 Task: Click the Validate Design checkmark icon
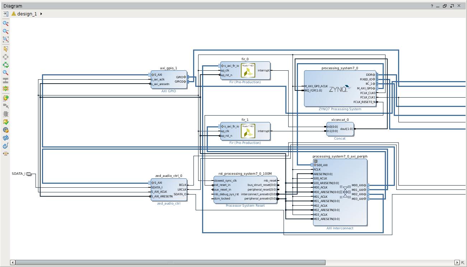(6, 122)
